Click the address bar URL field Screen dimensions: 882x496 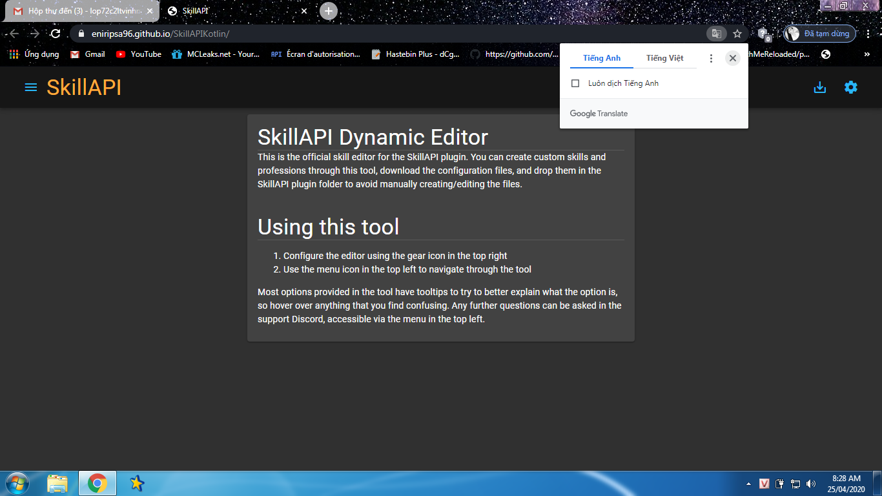387,34
